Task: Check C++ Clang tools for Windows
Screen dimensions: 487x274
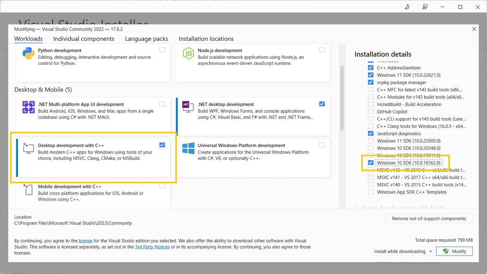Action: tap(371, 126)
